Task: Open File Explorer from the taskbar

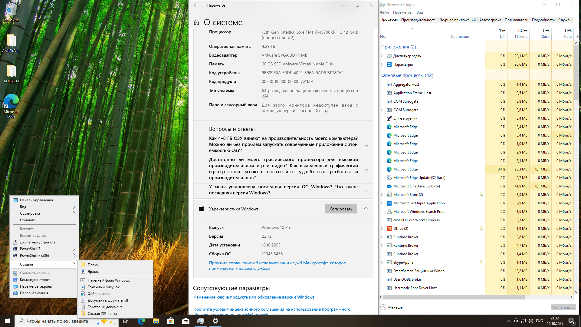Action: (x=156, y=321)
